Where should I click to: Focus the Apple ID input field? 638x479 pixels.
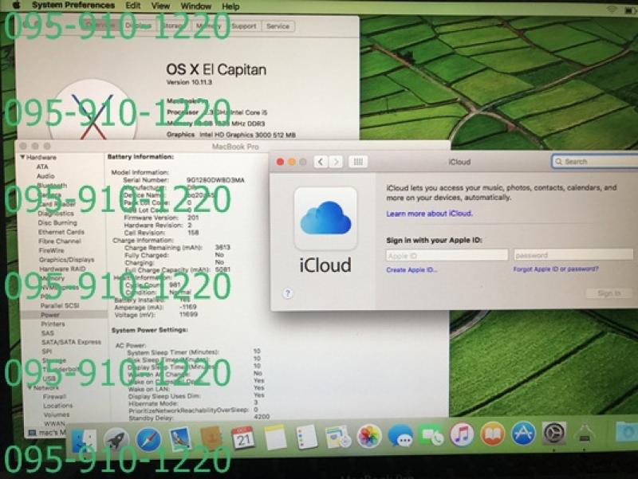coord(447,255)
